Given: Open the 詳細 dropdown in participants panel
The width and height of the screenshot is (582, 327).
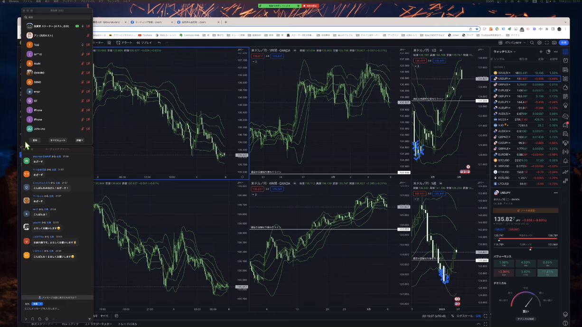Looking at the screenshot, I should [x=79, y=140].
